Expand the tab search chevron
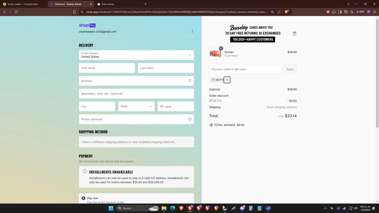 348,4
